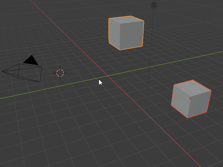Select the lower right cube with red-orange outline
This screenshot has height=167, width=223.
[x=191, y=99]
